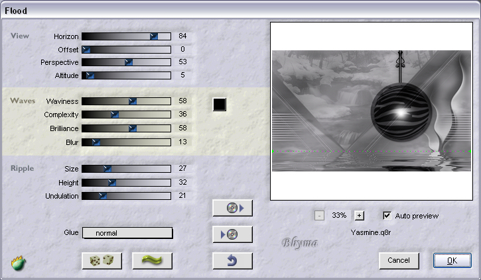
Task: Click the Offset slider handle
Action: [x=86, y=50]
